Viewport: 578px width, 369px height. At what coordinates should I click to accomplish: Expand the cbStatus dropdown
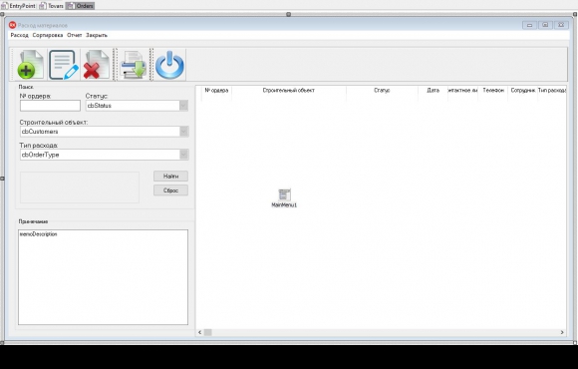(x=183, y=106)
